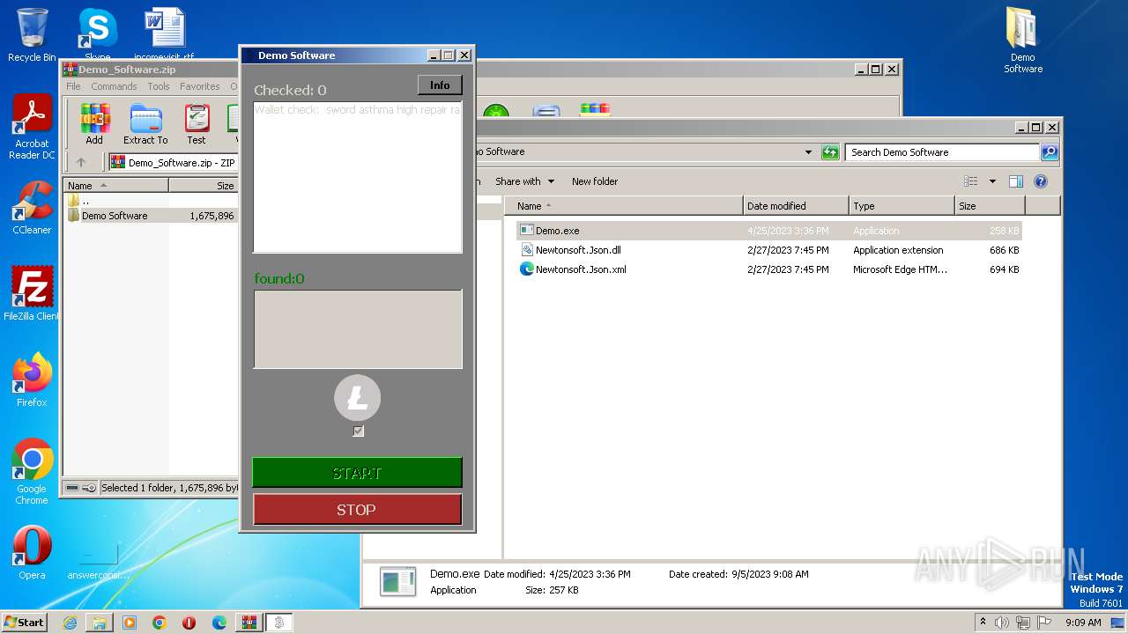This screenshot has height=634, width=1128.
Task: Open Firefox desktop icon
Action: pyautogui.click(x=32, y=380)
